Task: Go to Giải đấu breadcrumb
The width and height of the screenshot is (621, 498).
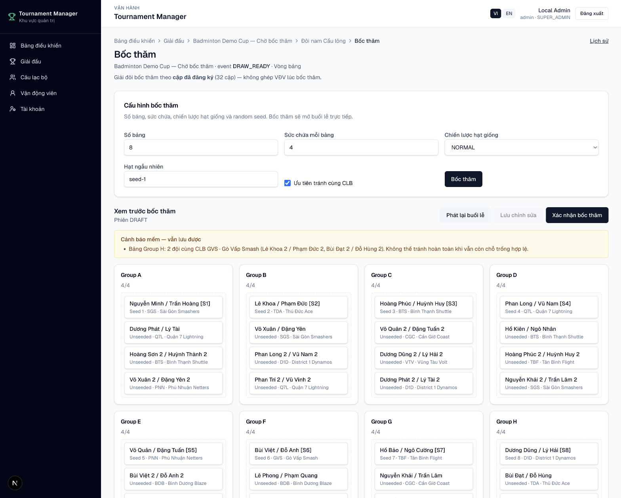Action: coord(174,41)
